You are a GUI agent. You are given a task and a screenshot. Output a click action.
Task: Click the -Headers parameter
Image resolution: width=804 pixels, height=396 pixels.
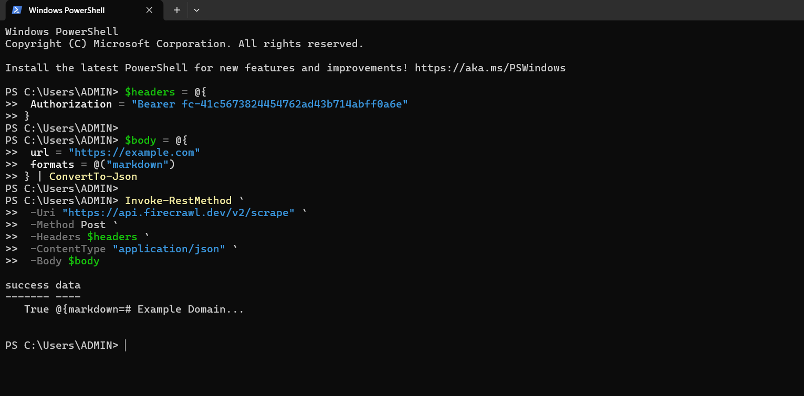click(x=55, y=237)
